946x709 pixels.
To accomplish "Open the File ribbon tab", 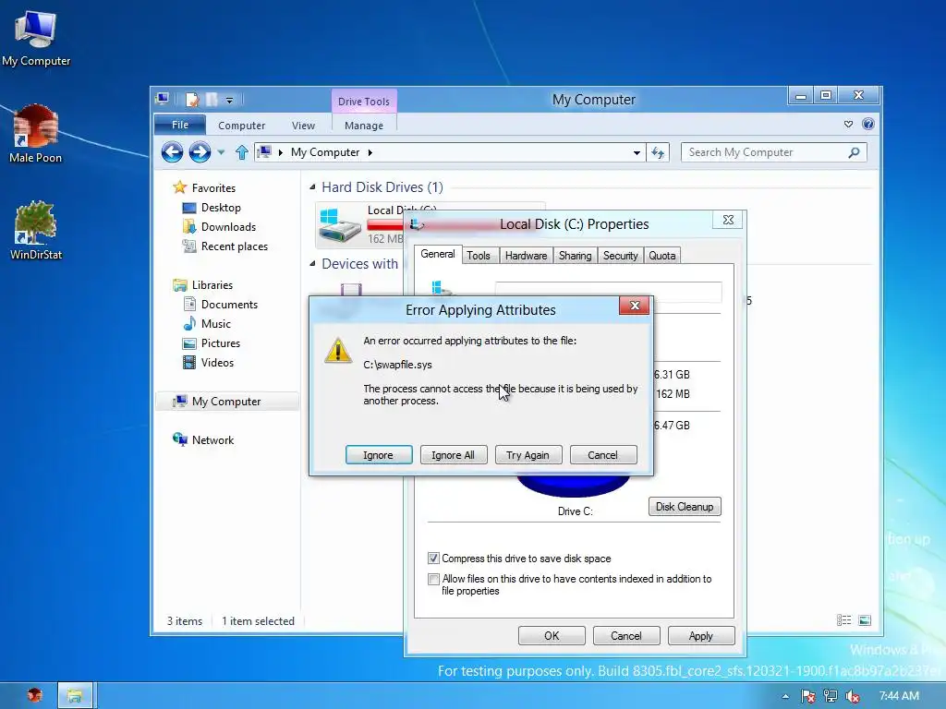I will [x=180, y=125].
